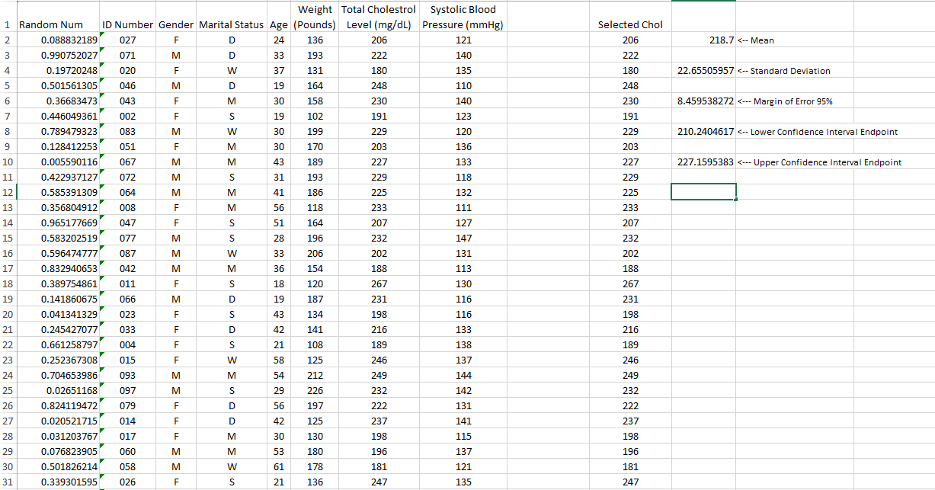Image resolution: width=935 pixels, height=490 pixels.
Task: Click the random number 0.965177669
Action: tap(57, 223)
